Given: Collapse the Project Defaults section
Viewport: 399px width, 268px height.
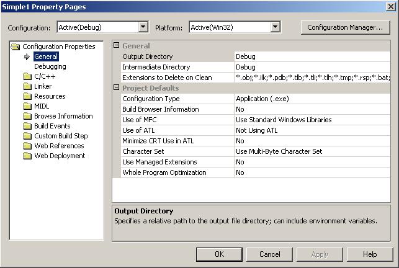Looking at the screenshot, I should pyautogui.click(x=117, y=88).
